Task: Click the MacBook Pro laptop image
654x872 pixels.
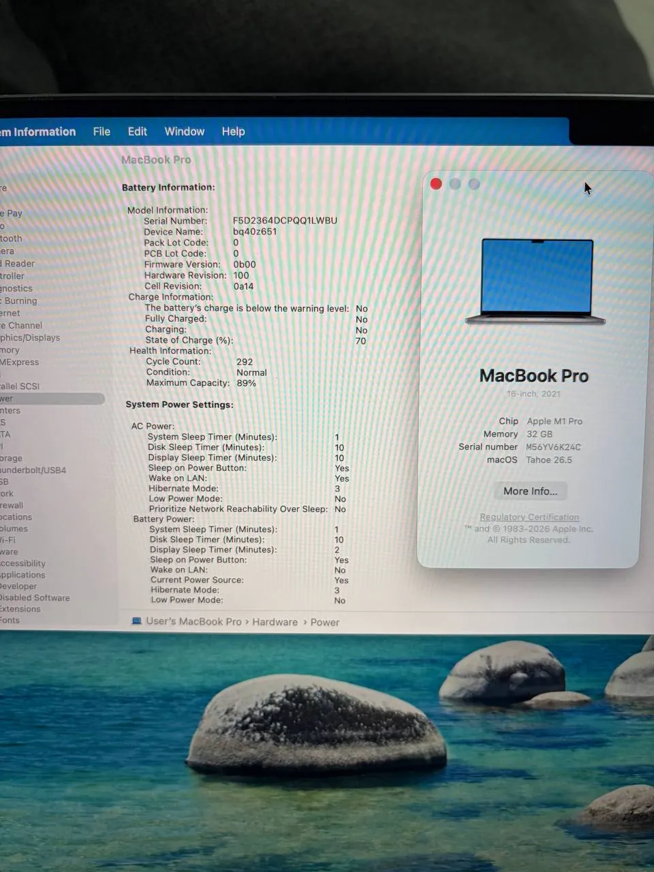Action: pos(535,281)
